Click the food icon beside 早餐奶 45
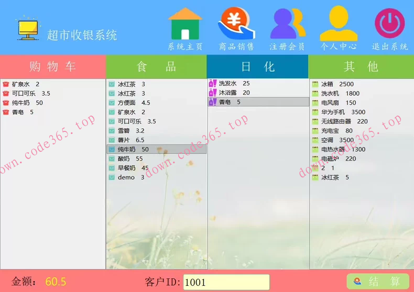Image resolution: width=414 pixels, height=292 pixels. [112, 168]
